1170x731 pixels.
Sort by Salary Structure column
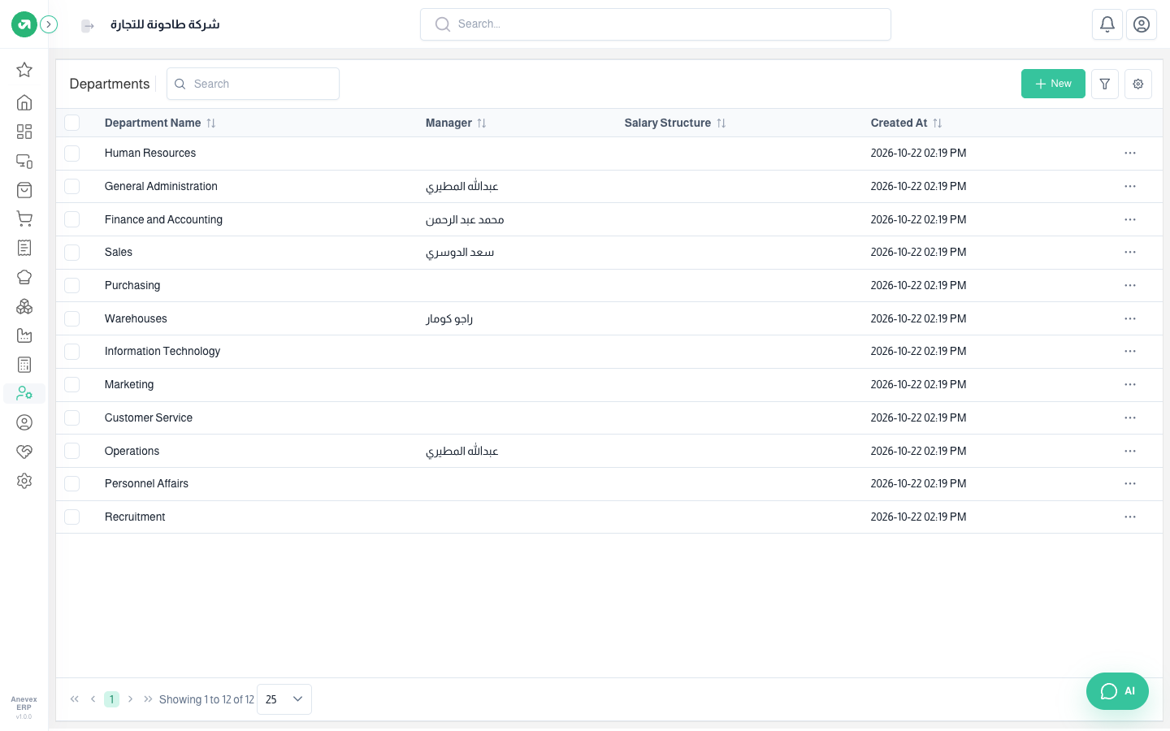click(675, 123)
